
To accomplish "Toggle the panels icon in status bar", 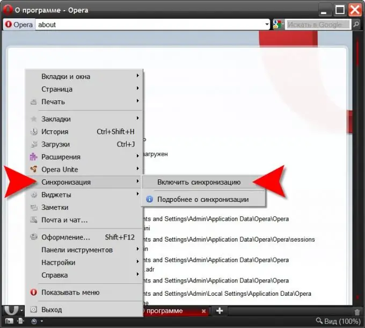I will (9, 321).
